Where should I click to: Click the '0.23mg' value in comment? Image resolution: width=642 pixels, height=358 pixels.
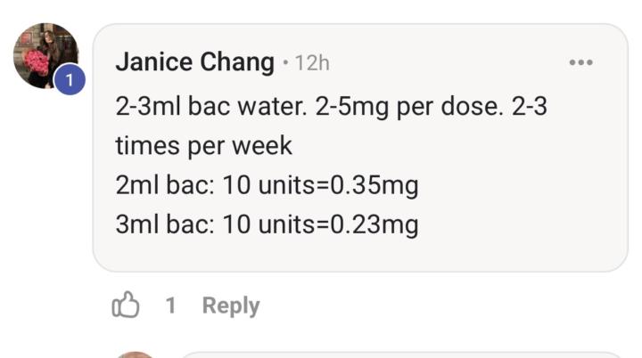(x=374, y=224)
